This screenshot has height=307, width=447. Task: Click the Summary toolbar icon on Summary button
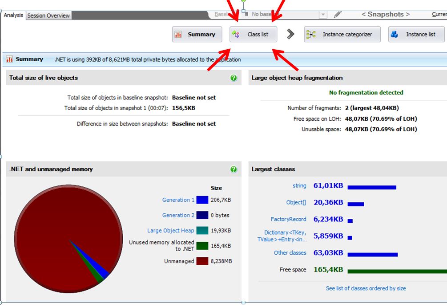(x=178, y=35)
